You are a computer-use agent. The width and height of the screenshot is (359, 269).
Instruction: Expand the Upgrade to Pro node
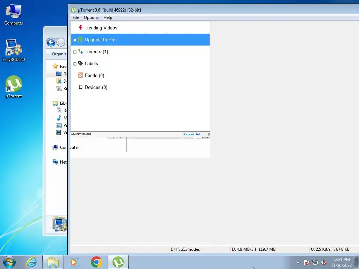pyautogui.click(x=75, y=40)
